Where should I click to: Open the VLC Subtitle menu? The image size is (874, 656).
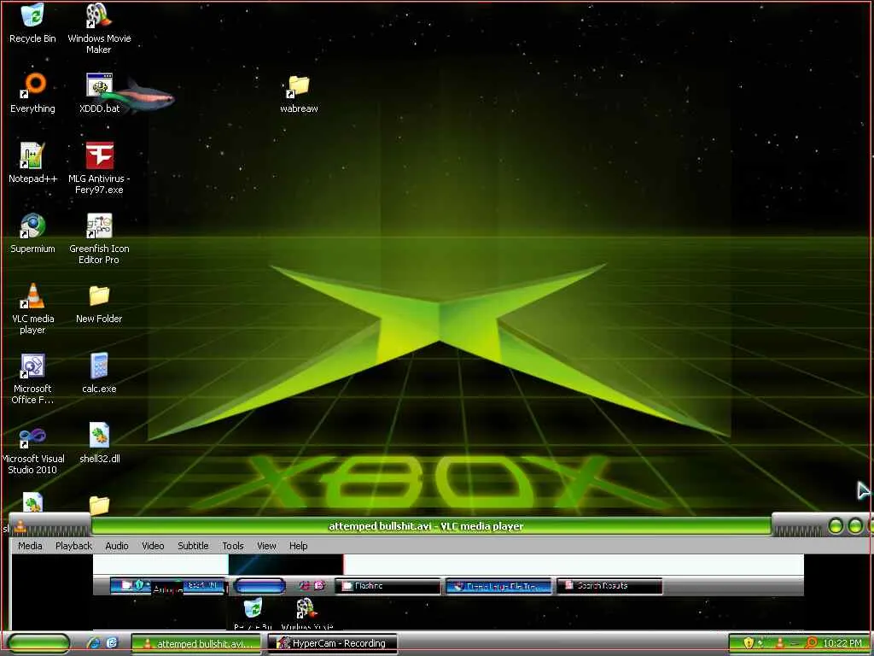(193, 546)
